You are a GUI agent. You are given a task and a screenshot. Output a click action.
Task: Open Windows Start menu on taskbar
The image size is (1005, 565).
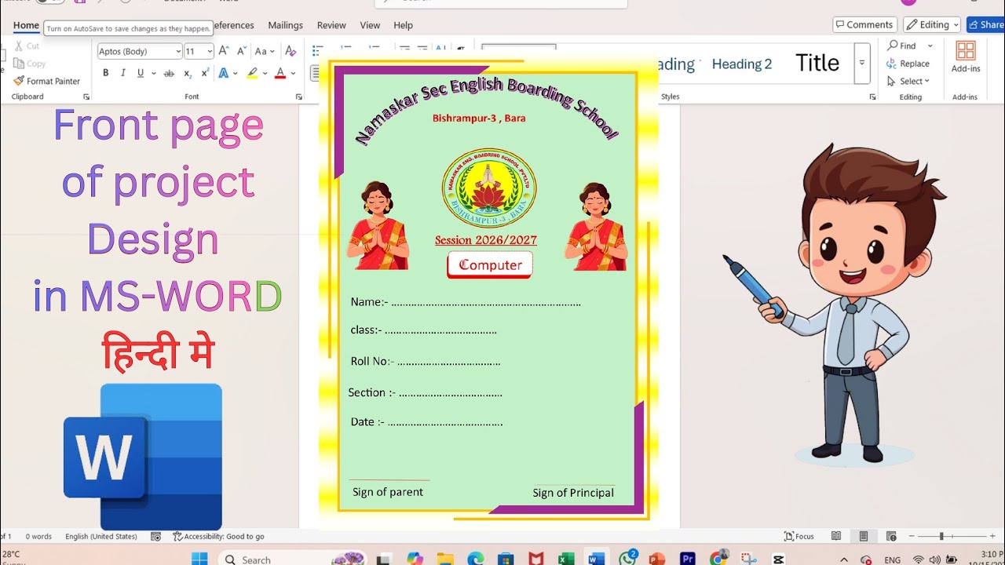tap(199, 559)
